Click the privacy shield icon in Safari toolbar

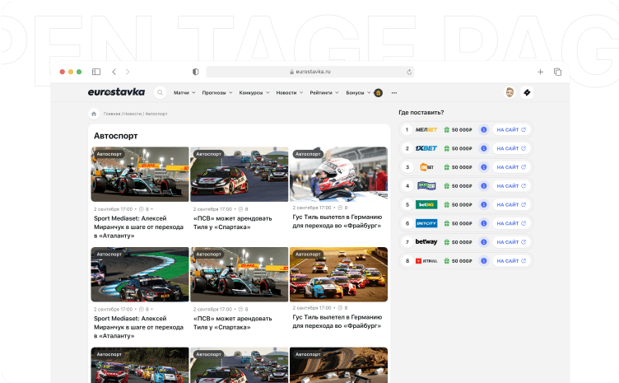click(195, 72)
